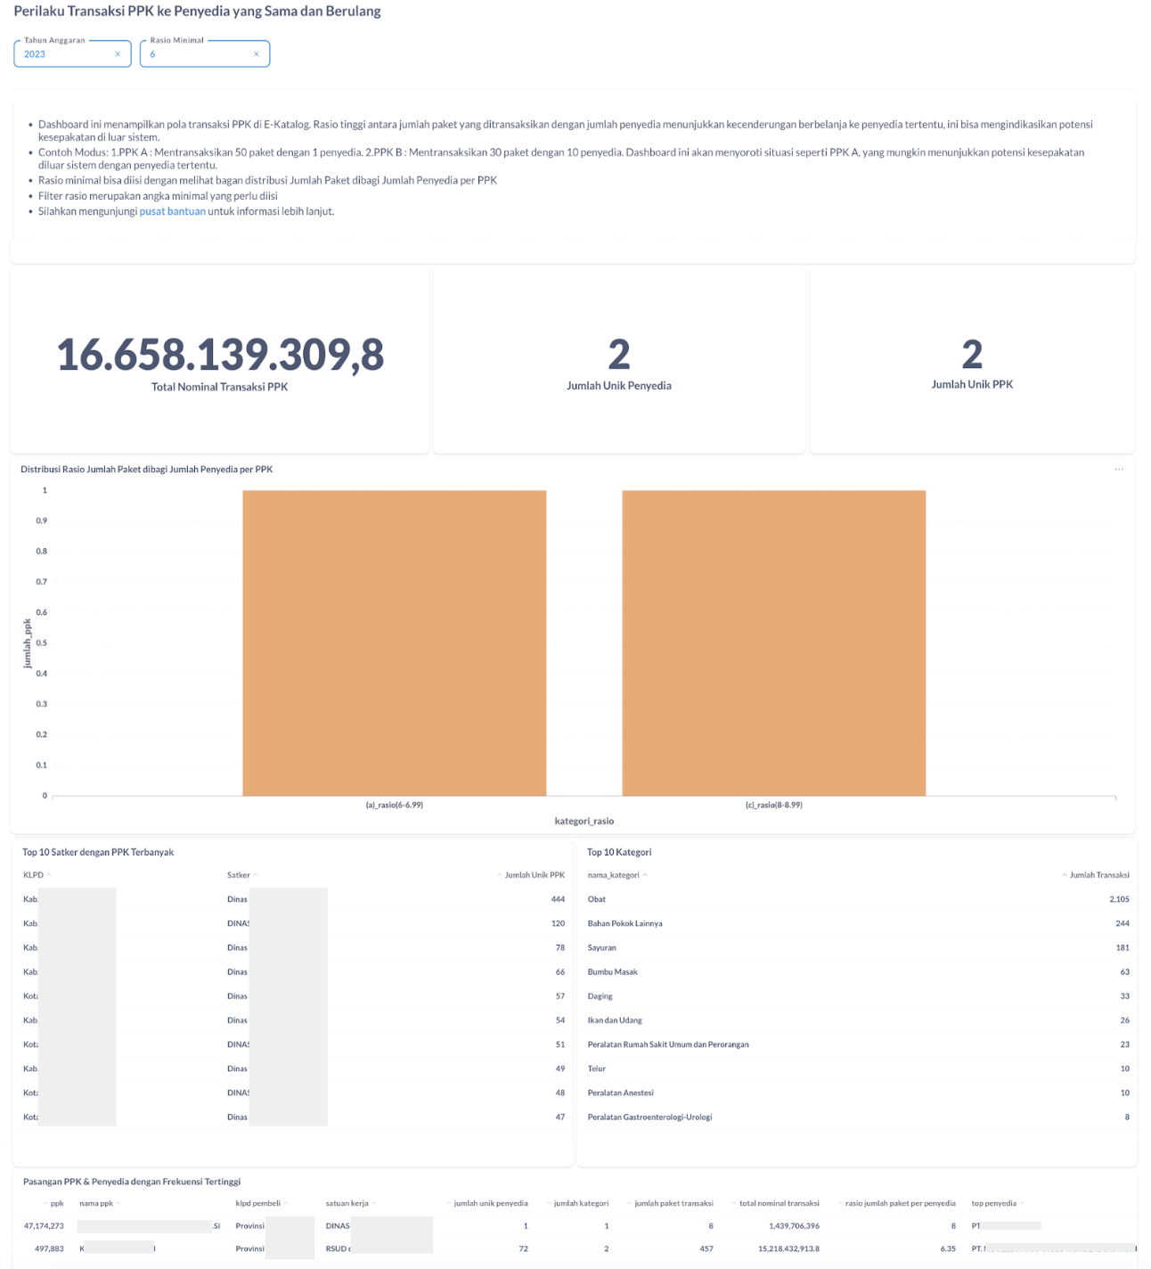
Task: Sort by satuan kerja column arrow
Action: point(374,1203)
